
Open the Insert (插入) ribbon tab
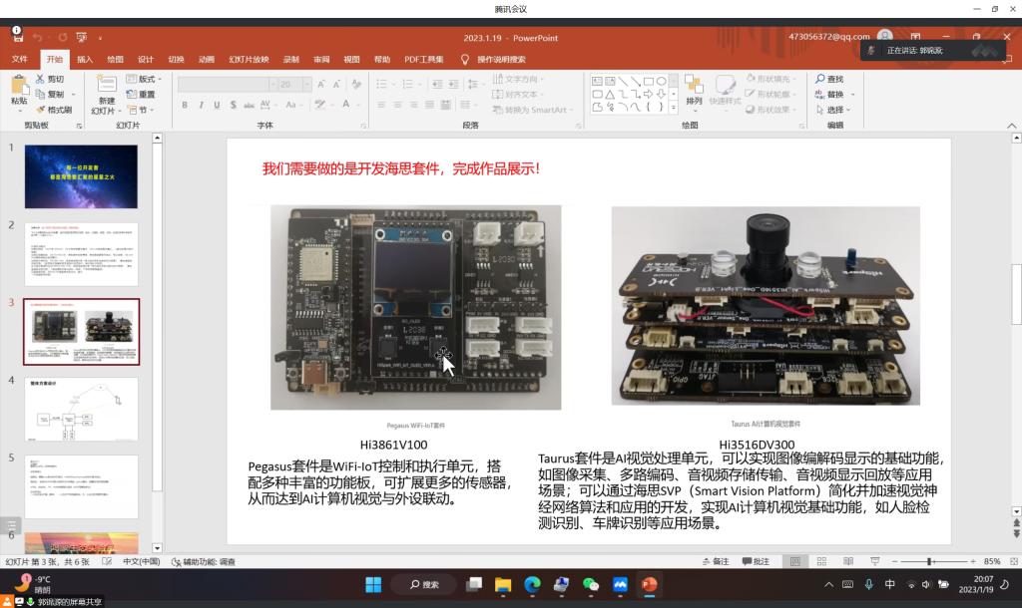point(85,59)
